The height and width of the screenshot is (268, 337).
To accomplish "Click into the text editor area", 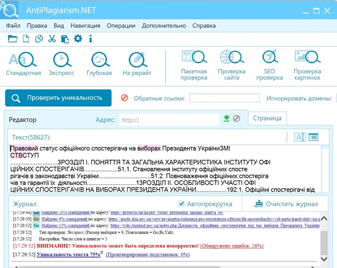I will tap(164, 169).
